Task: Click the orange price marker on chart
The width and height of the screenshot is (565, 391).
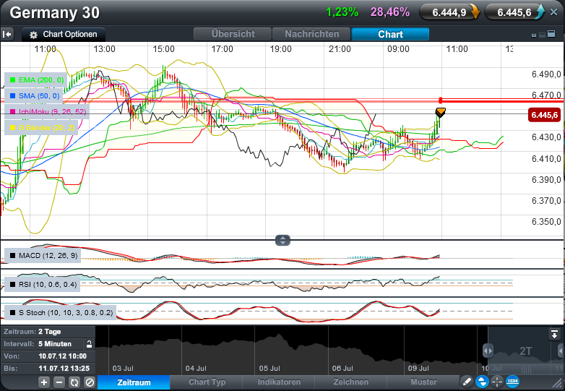Action: click(441, 112)
